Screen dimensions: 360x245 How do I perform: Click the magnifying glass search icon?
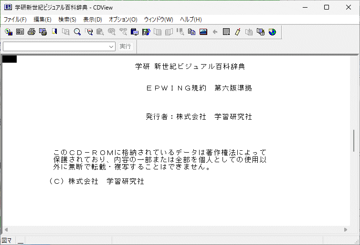point(77,32)
